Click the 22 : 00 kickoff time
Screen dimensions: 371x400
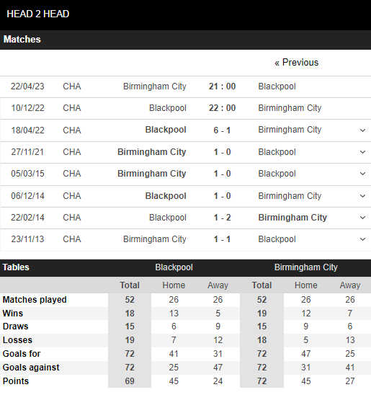coord(222,108)
